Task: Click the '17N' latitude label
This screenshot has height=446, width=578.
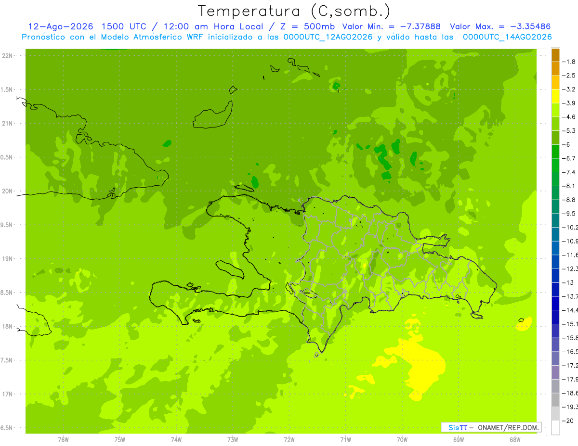Action: (7, 394)
